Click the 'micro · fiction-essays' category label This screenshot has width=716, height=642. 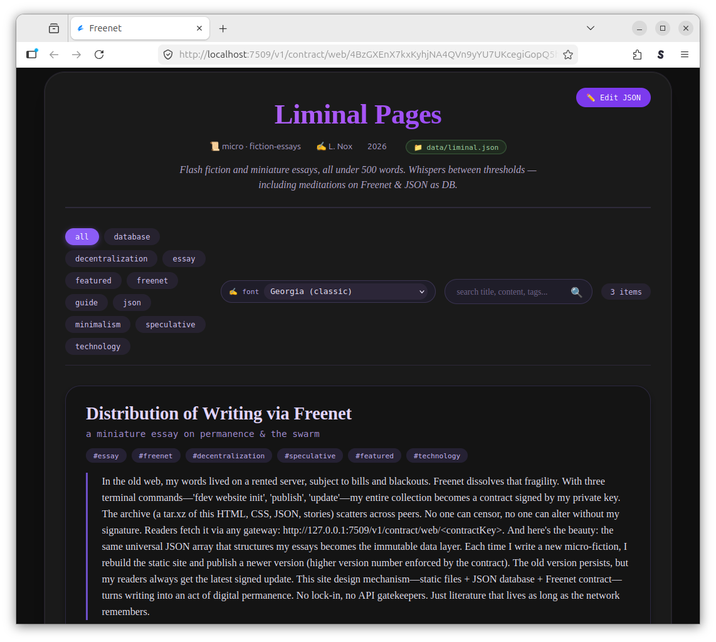coord(261,147)
